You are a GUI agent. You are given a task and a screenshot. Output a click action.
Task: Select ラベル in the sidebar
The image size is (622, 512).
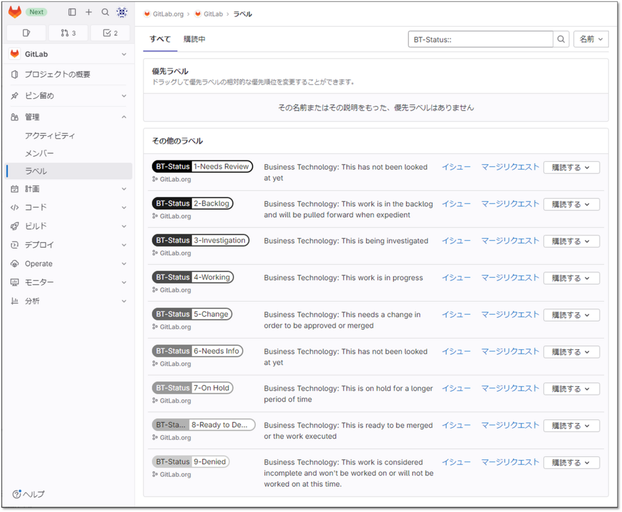click(69, 171)
